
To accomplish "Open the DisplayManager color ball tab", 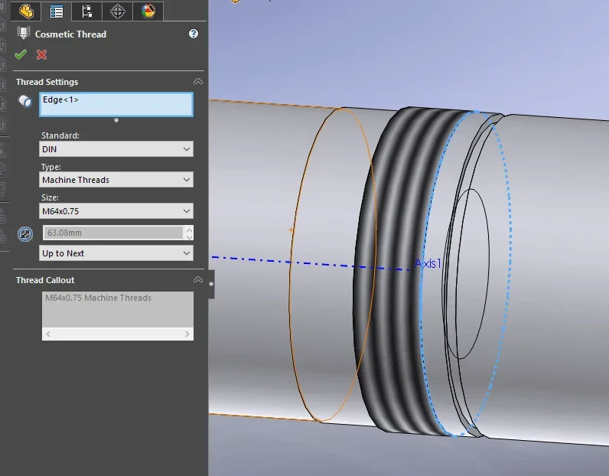I will [148, 11].
